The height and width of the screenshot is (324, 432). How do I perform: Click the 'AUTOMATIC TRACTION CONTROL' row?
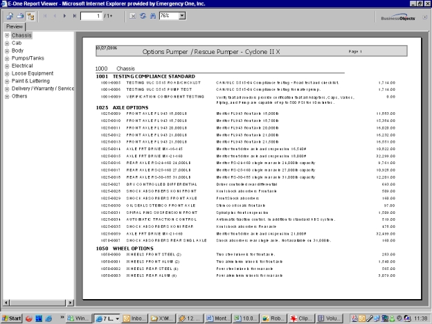248,219
